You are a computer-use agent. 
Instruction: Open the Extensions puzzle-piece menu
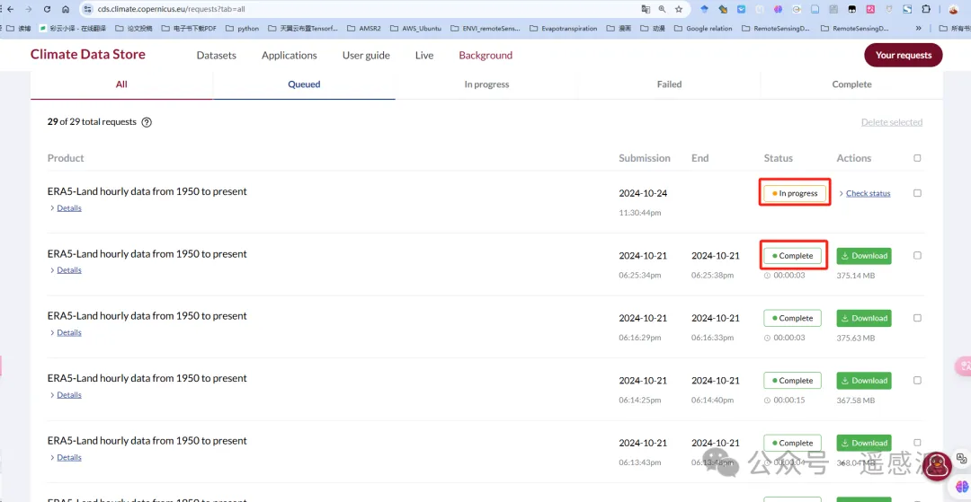926,9
